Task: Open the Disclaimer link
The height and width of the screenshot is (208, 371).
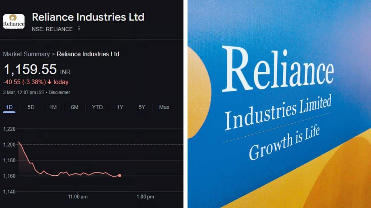Action: click(60, 92)
